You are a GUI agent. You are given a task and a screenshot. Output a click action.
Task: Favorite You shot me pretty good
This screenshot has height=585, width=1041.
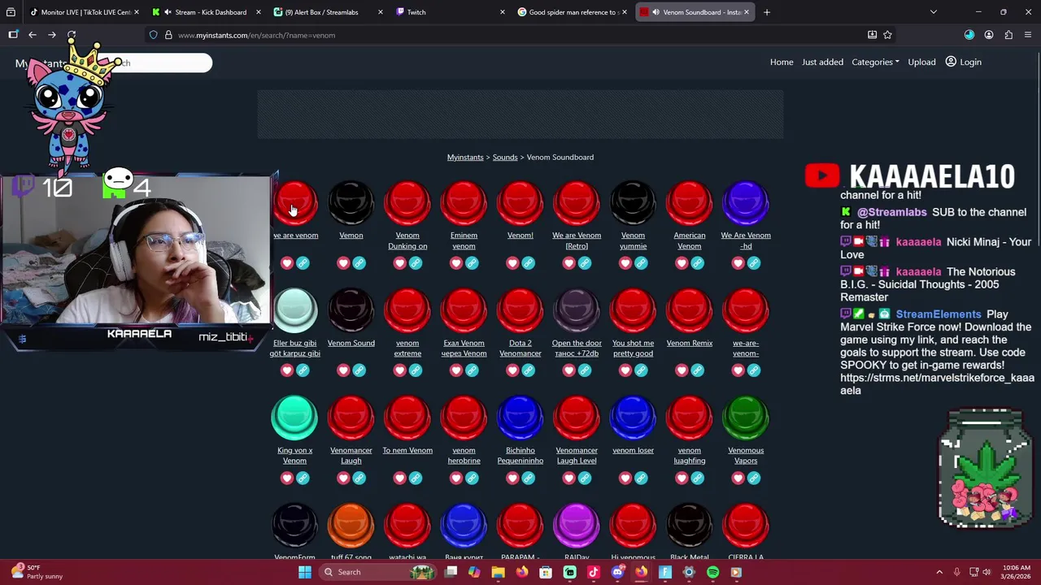[625, 370]
